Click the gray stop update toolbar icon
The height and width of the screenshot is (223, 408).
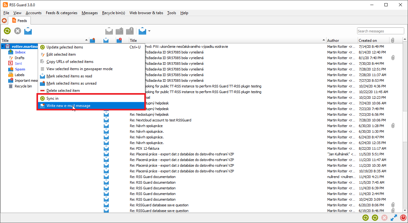click(18, 31)
